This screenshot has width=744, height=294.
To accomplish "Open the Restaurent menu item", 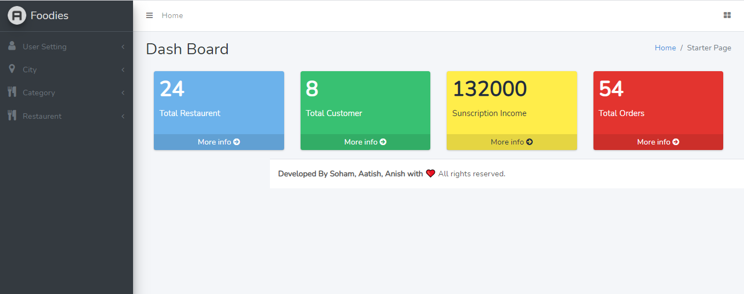I will [66, 116].
